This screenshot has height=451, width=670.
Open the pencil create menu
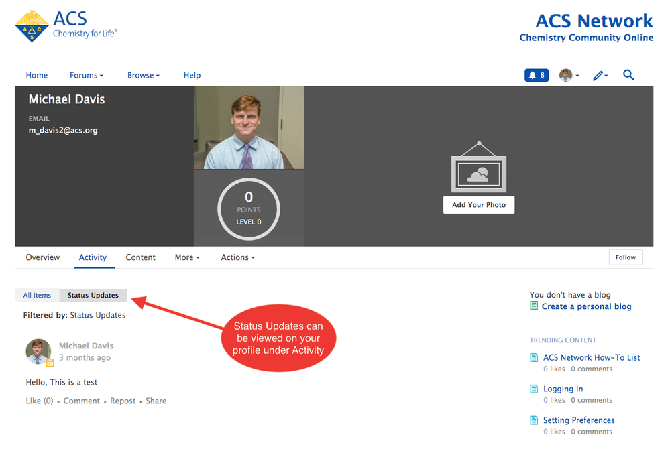coord(600,76)
